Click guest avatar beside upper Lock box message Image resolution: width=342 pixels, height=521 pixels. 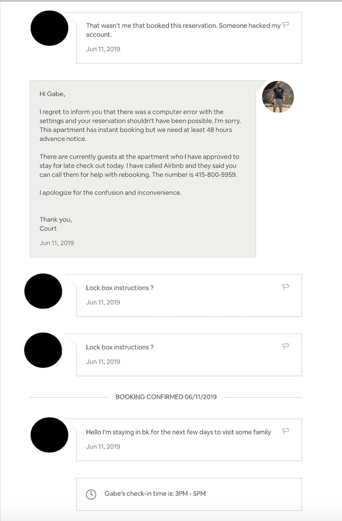coord(43,291)
